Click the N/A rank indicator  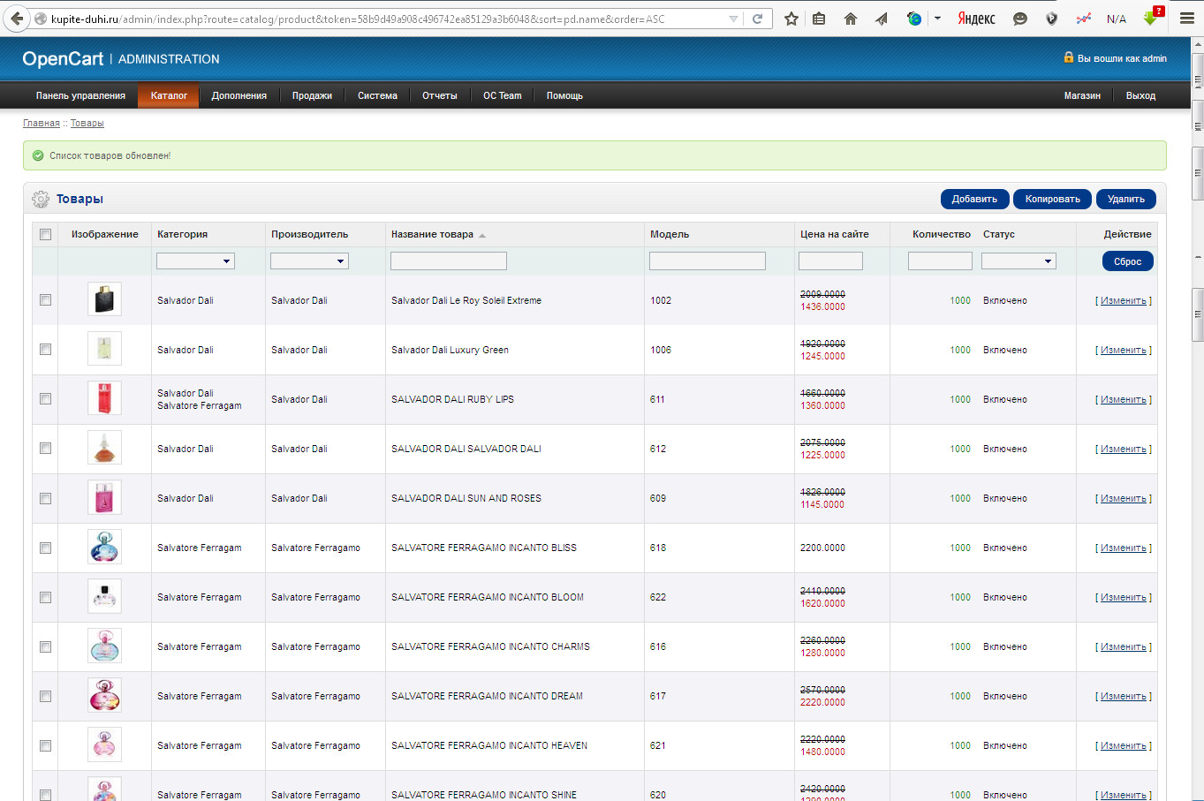1117,19
